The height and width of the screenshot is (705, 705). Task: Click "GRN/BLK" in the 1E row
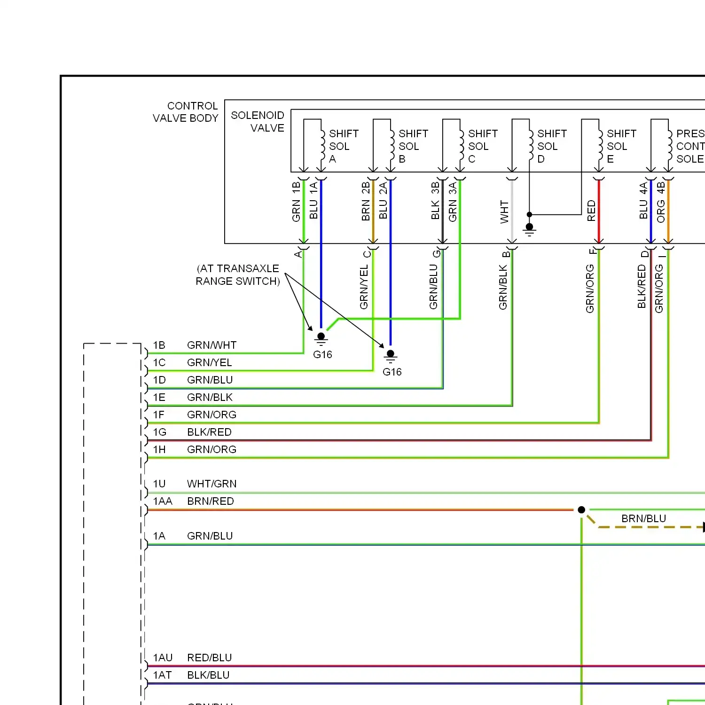pos(210,398)
